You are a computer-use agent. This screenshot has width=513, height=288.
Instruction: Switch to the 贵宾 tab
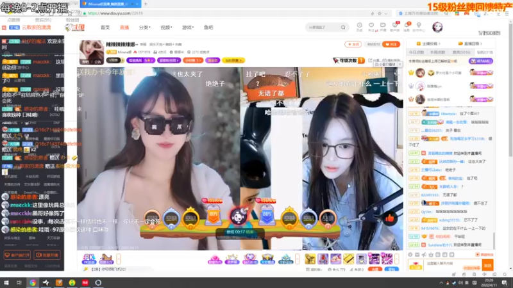coord(461,52)
